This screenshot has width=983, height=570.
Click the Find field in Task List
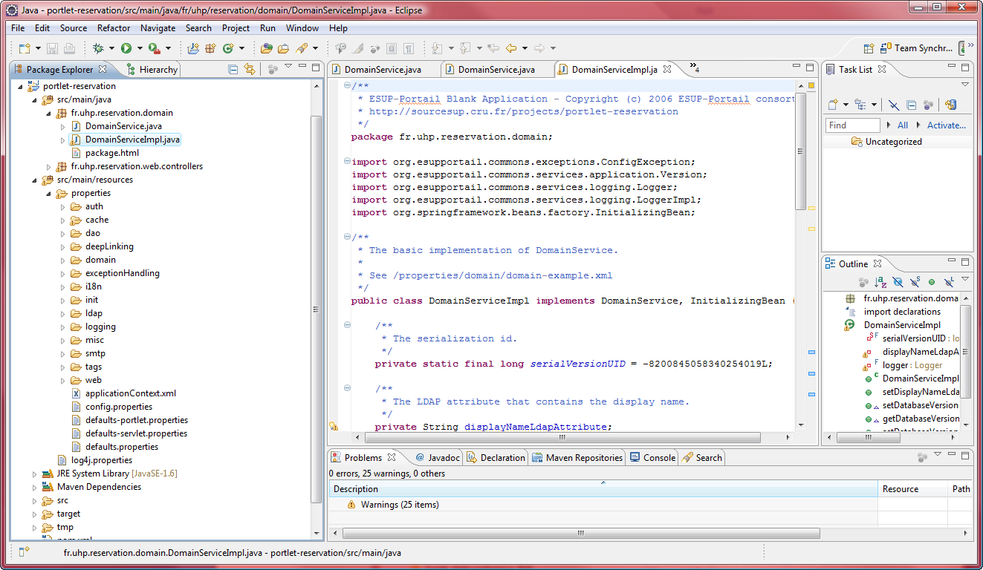[852, 125]
